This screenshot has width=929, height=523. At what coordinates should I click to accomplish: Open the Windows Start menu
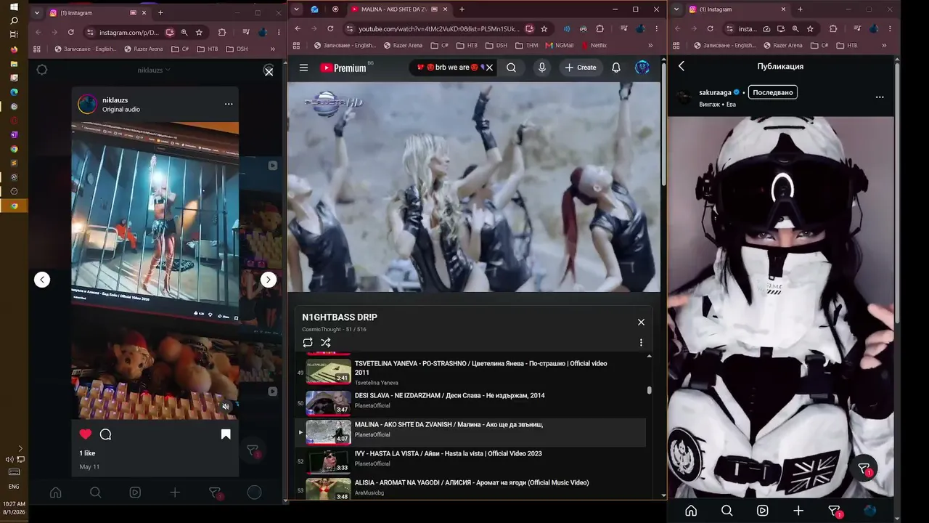pos(14,7)
